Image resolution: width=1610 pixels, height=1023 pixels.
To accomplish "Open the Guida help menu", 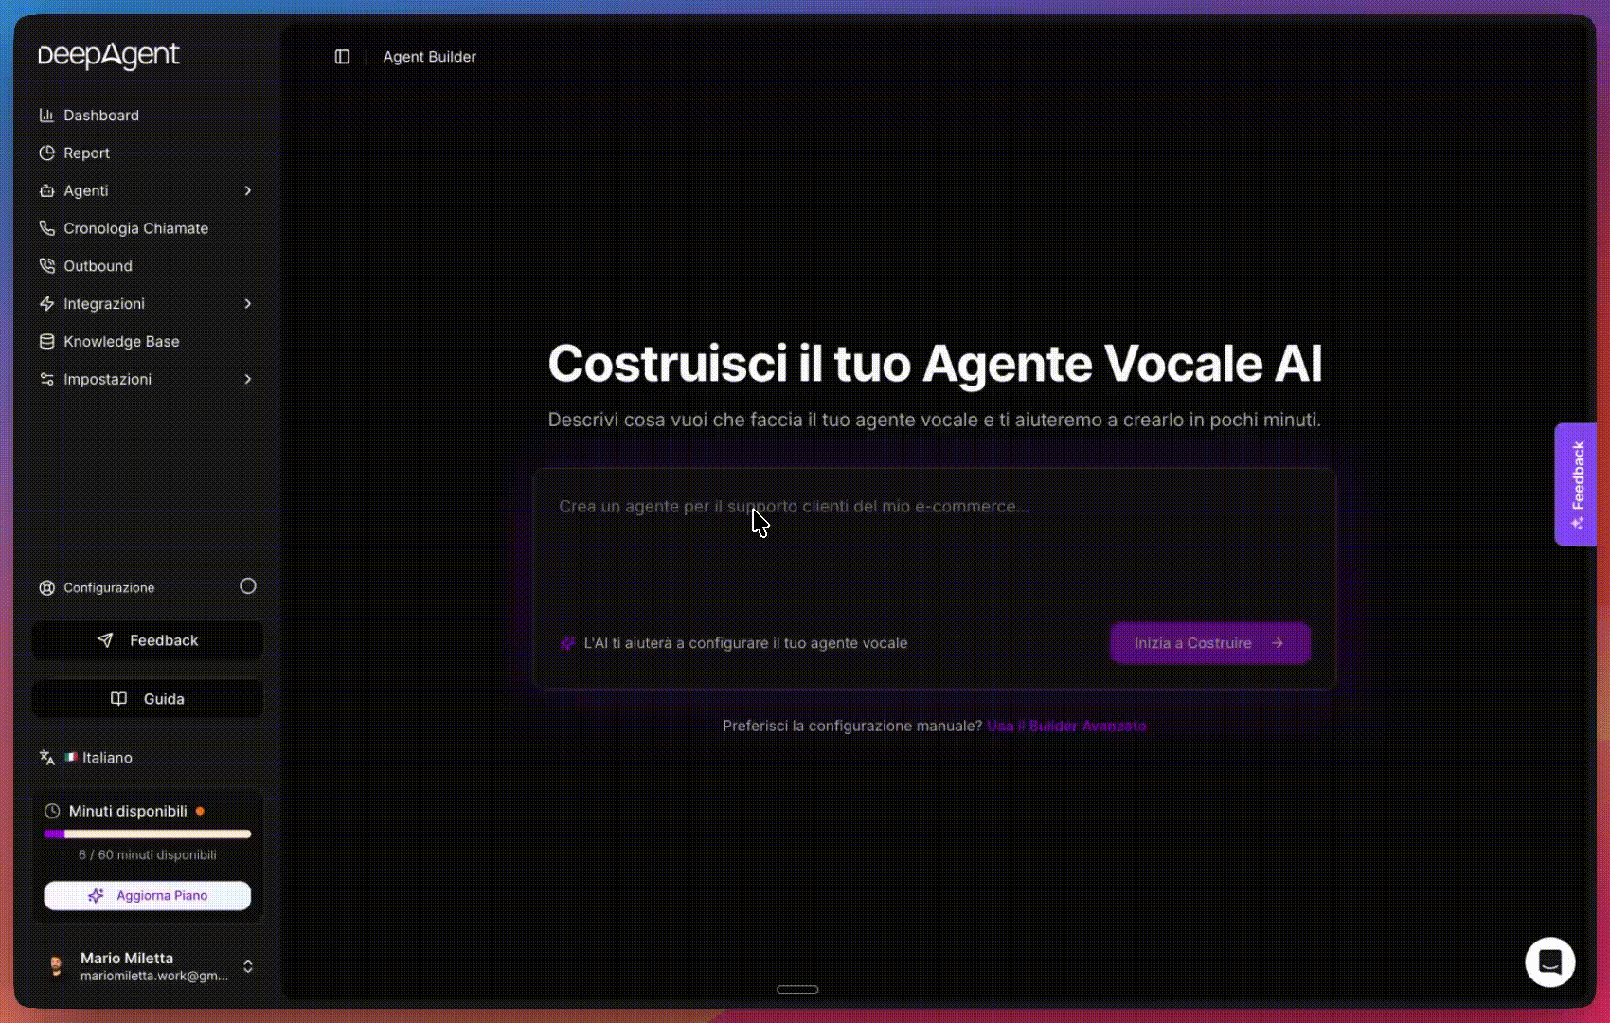I will [x=147, y=698].
